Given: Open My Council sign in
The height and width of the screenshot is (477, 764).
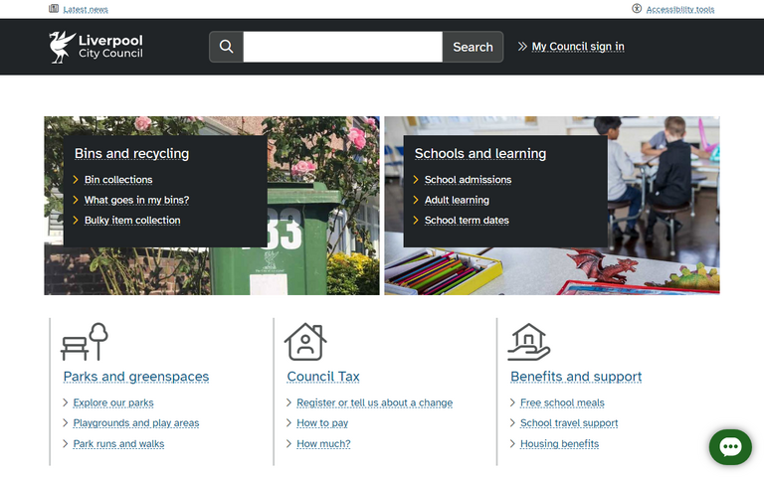Looking at the screenshot, I should coord(577,47).
